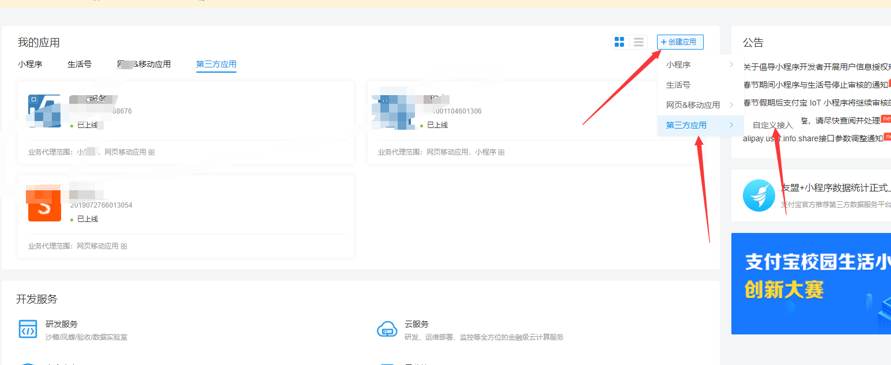Click the orange S application icon

tap(44, 205)
